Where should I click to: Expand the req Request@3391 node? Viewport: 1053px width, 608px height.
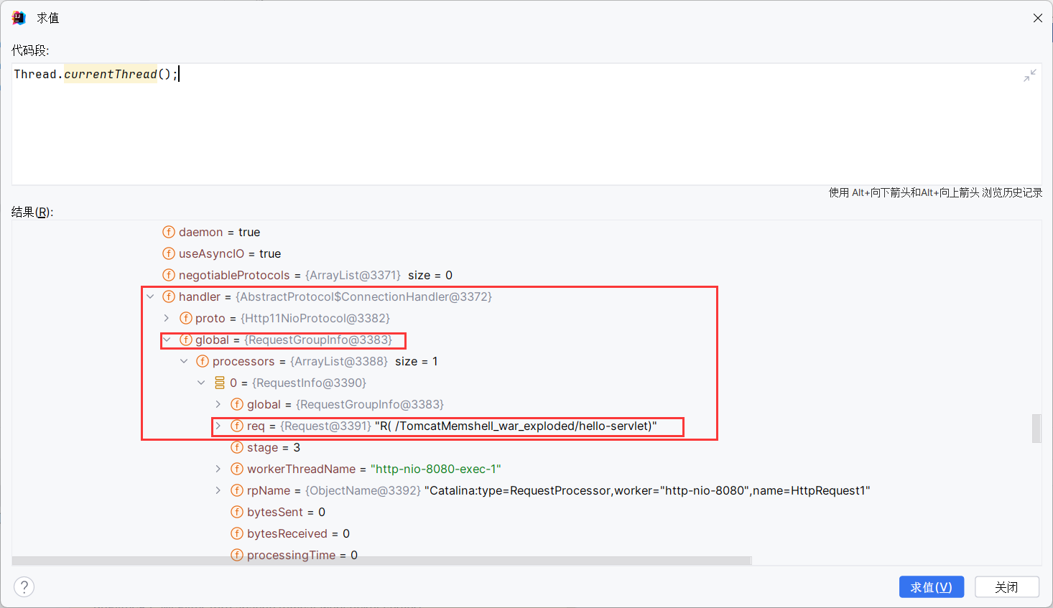[x=218, y=426]
